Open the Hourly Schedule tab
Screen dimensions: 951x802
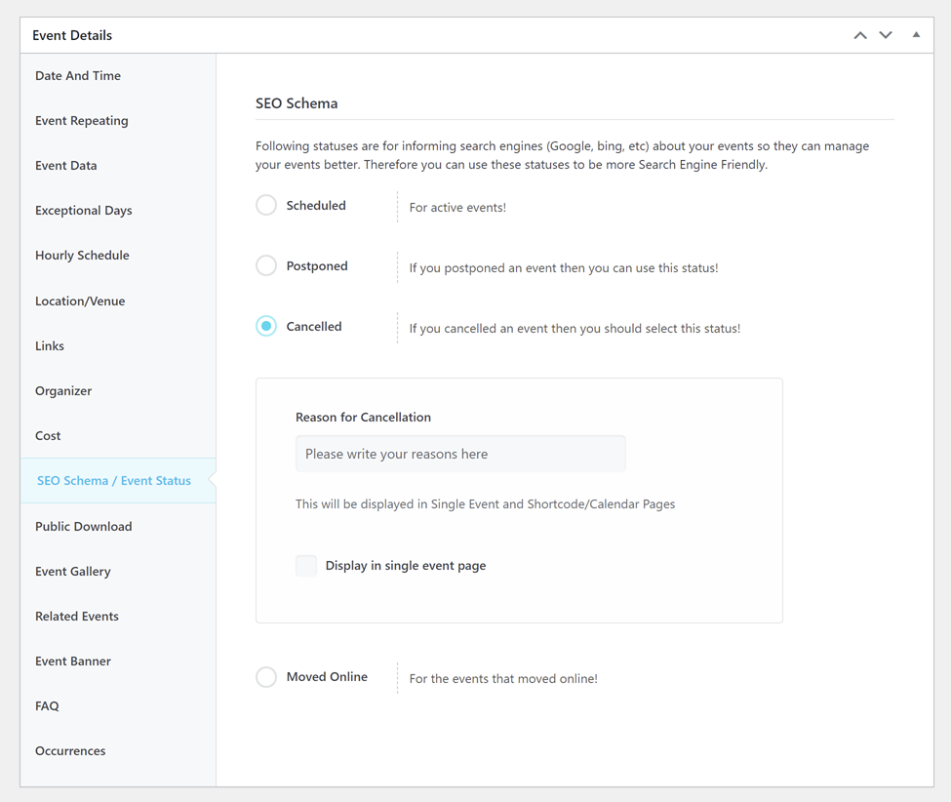click(82, 256)
